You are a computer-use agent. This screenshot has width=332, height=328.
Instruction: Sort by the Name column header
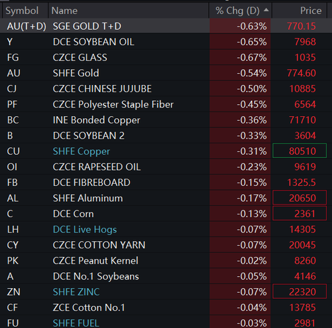(x=128, y=11)
